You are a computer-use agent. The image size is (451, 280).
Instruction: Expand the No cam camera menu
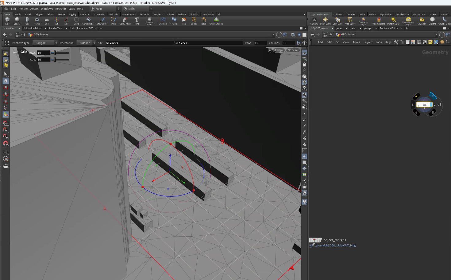pyautogui.click(x=293, y=50)
